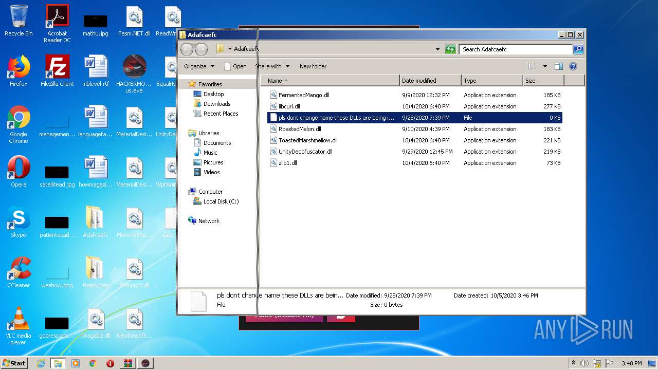This screenshot has height=370, width=658.
Task: Change view using the views icon
Action: coord(533,66)
